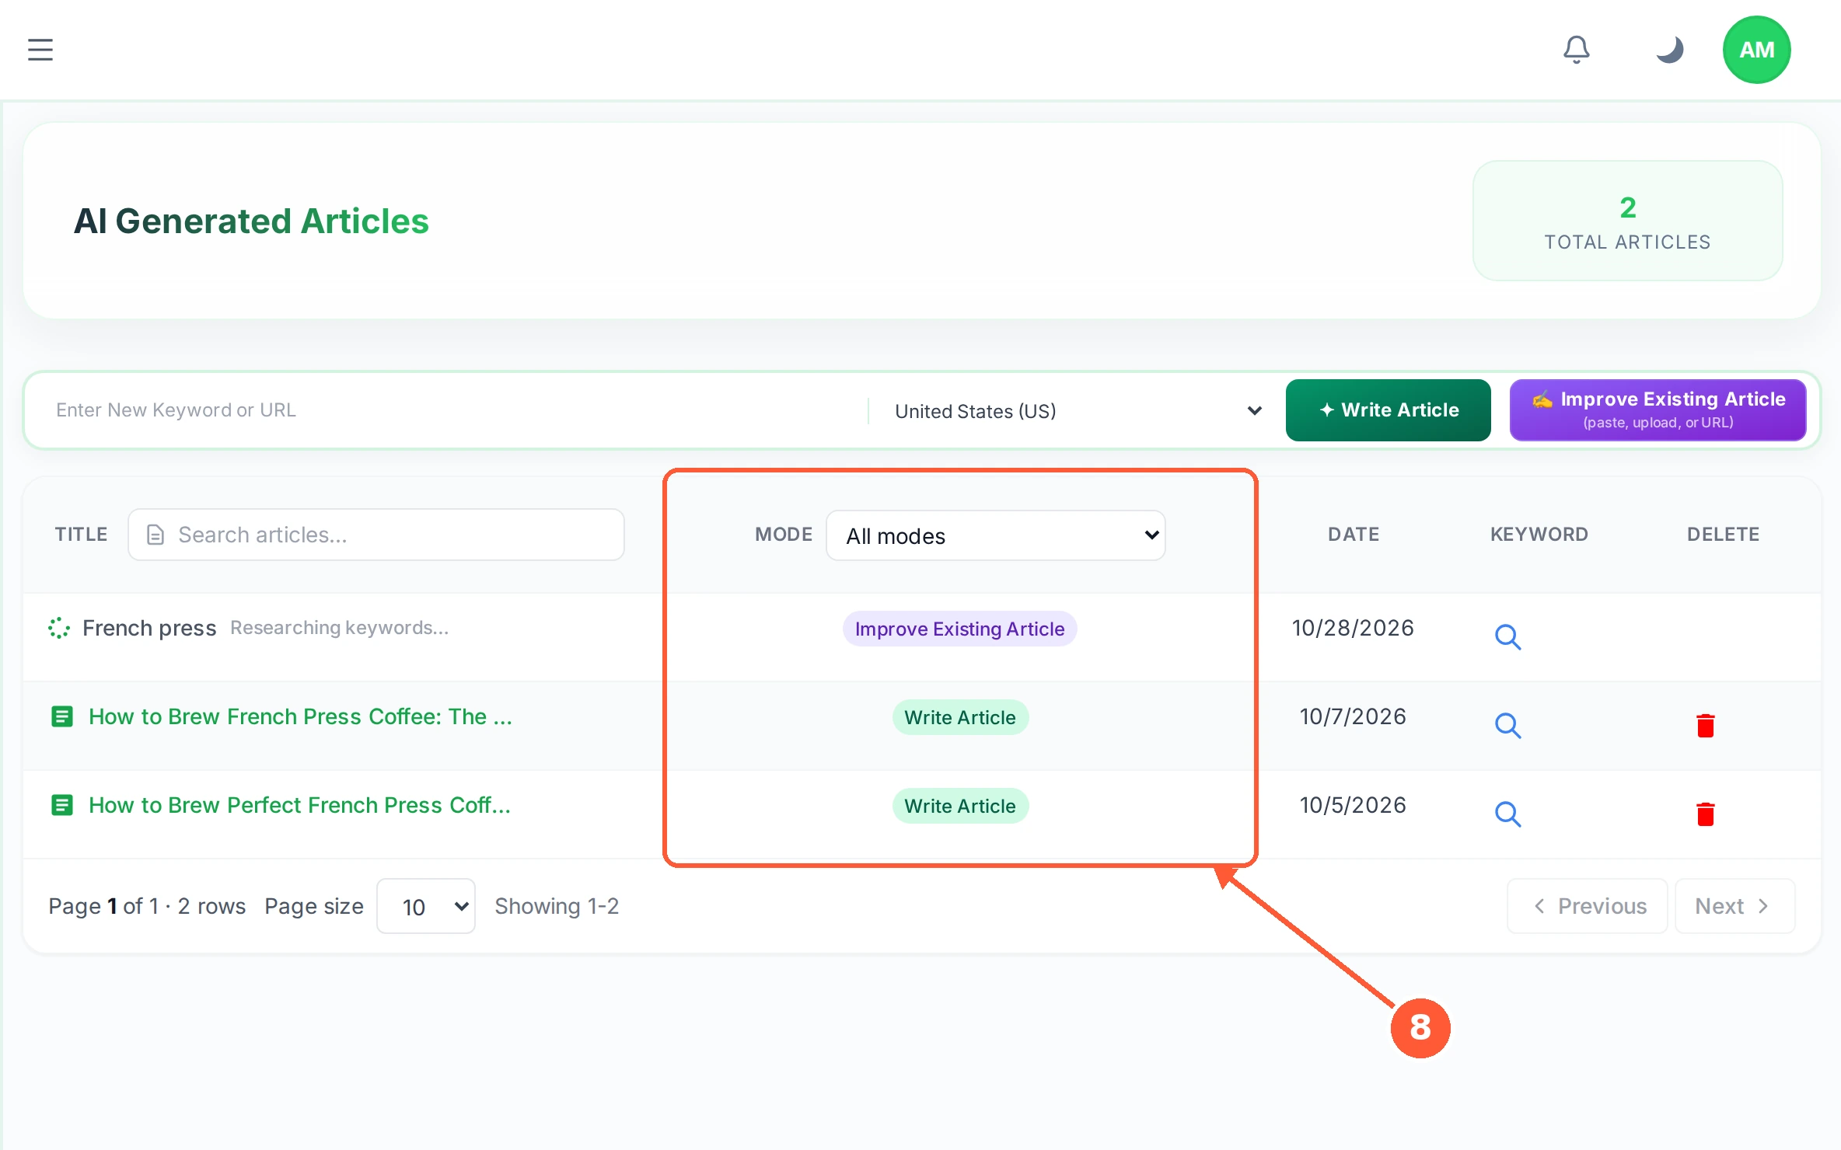This screenshot has width=1841, height=1150.
Task: Click document icon beside How to Brew Perfect French Press
Action: (x=62, y=805)
